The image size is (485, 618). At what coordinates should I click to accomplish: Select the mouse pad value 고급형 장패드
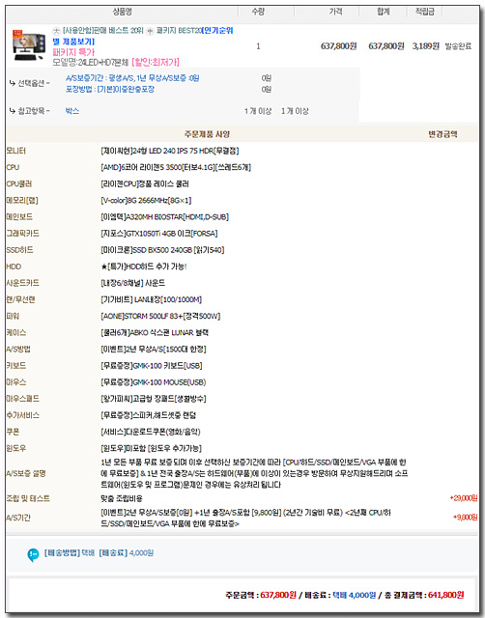click(x=154, y=399)
